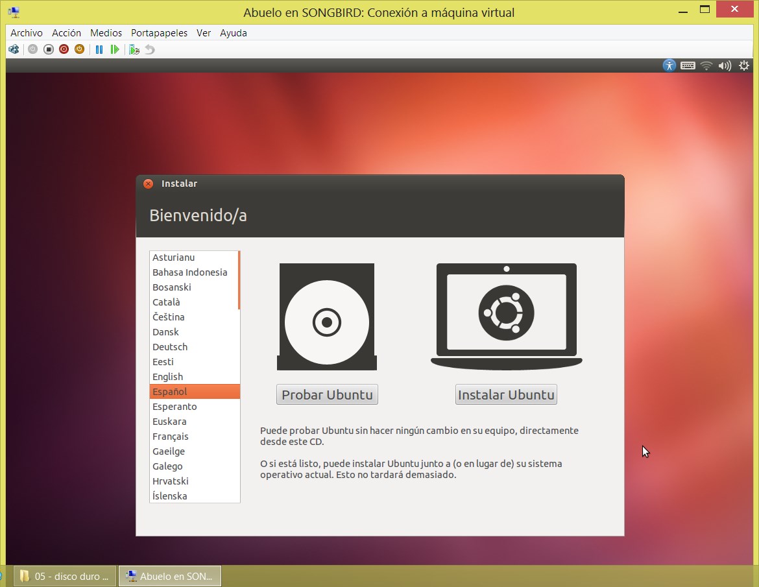Open the Ubuntu accessibility menu icon
Screen dimensions: 759x587
click(x=669, y=66)
